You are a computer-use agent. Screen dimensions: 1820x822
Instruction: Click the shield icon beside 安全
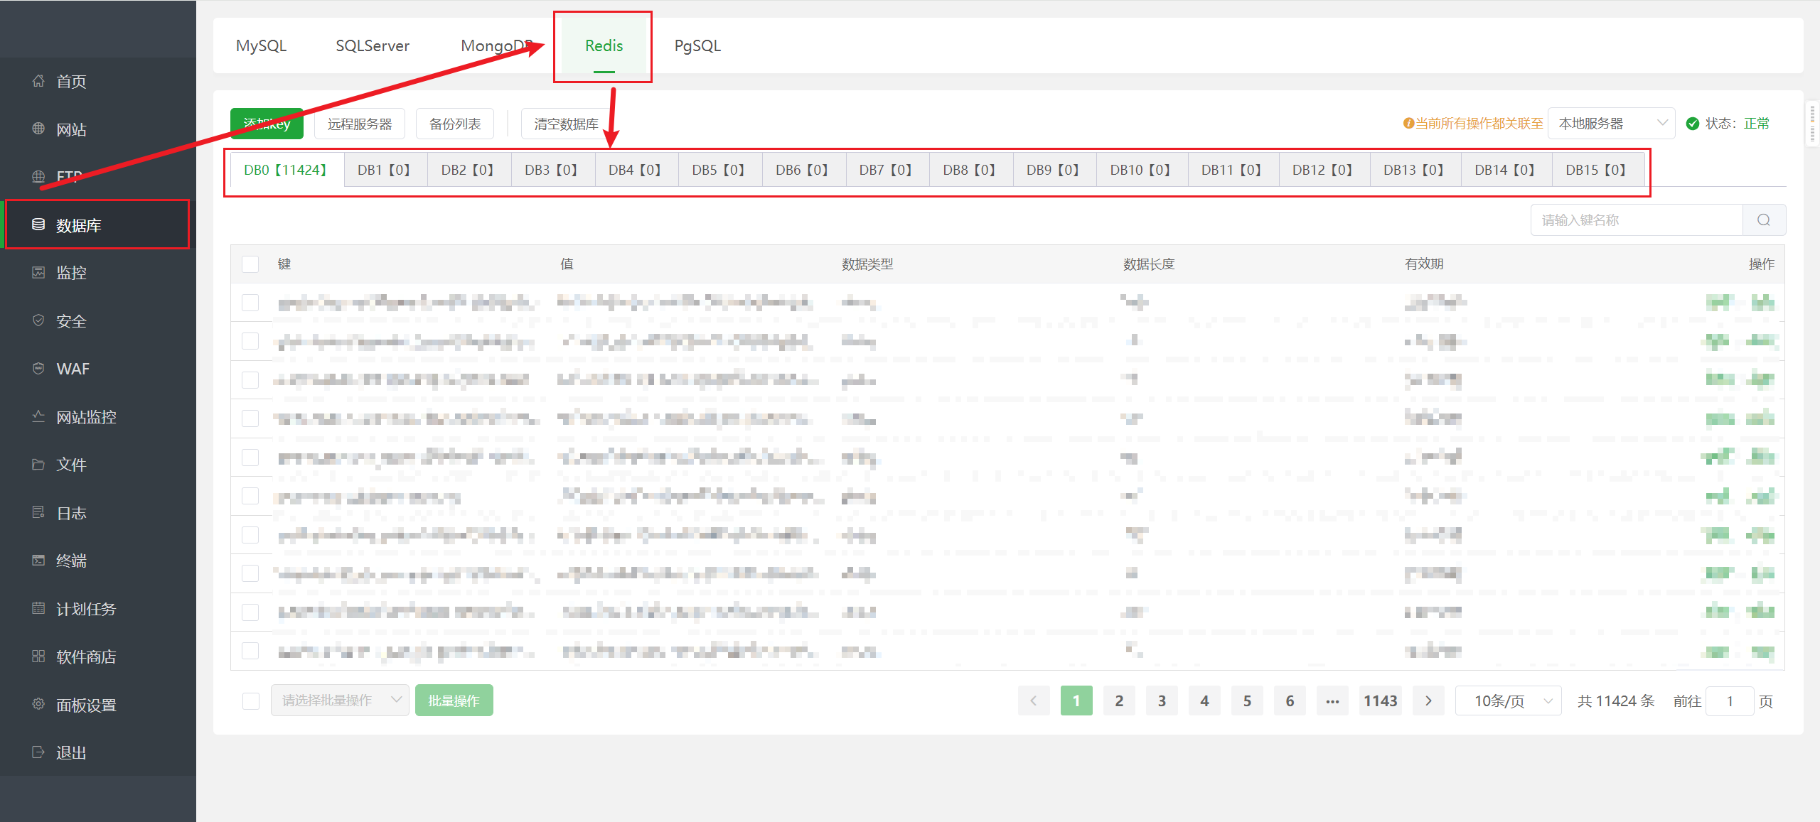[x=38, y=320]
